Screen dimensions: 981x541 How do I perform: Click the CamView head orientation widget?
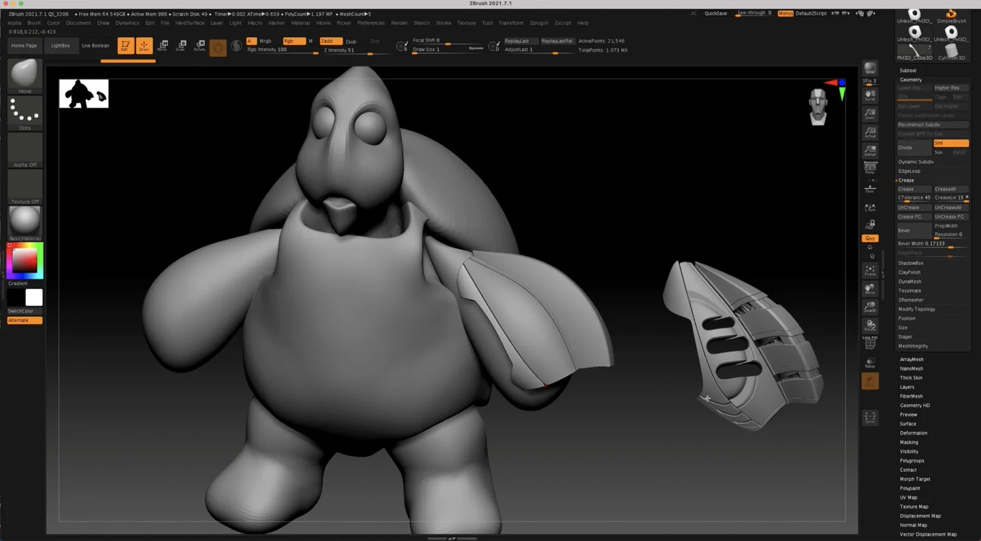pyautogui.click(x=818, y=107)
